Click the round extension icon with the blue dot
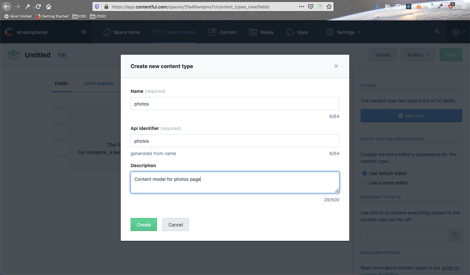The image size is (470, 275). [x=430, y=7]
